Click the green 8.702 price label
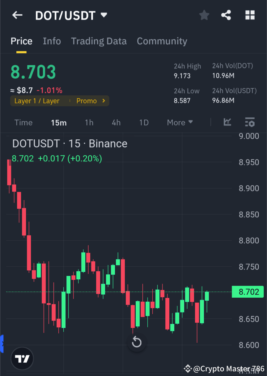Viewport: 267px width, 376px height. [x=248, y=291]
